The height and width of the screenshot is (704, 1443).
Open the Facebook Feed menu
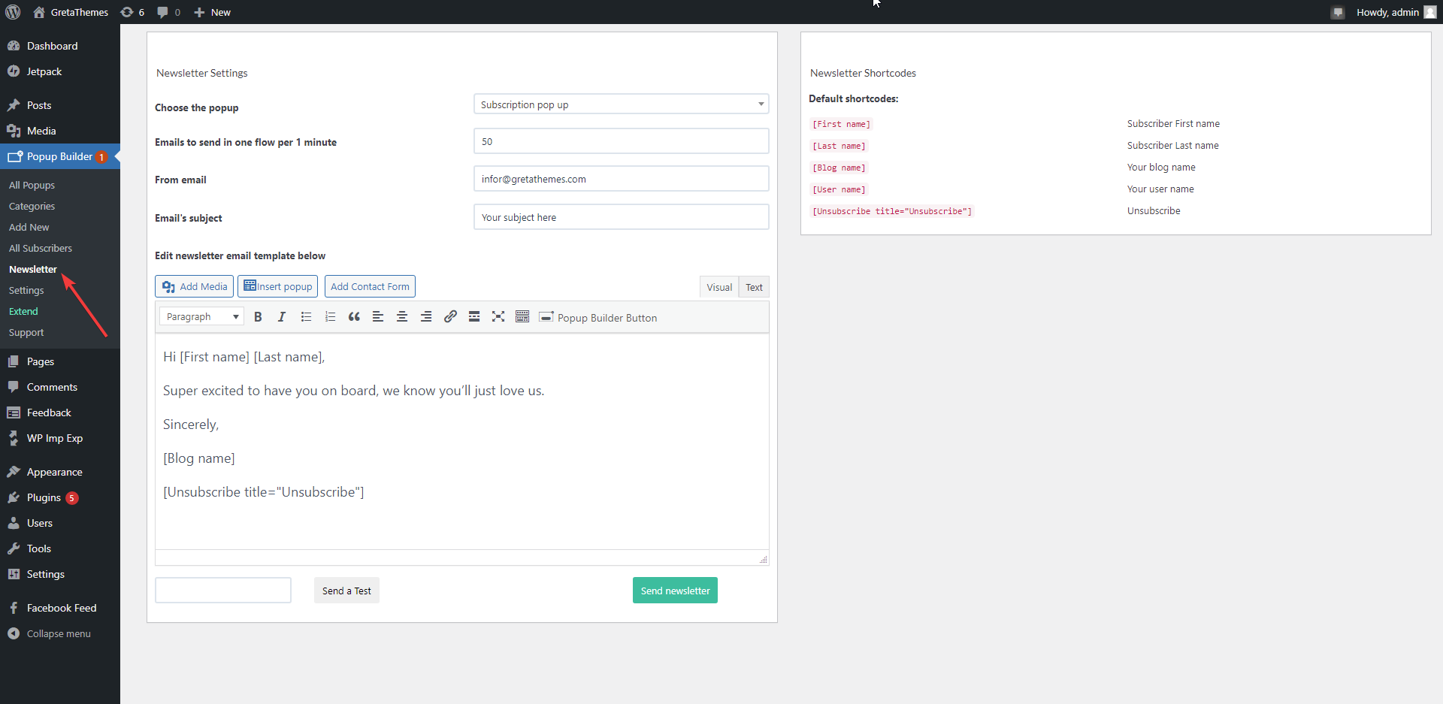[x=60, y=608]
